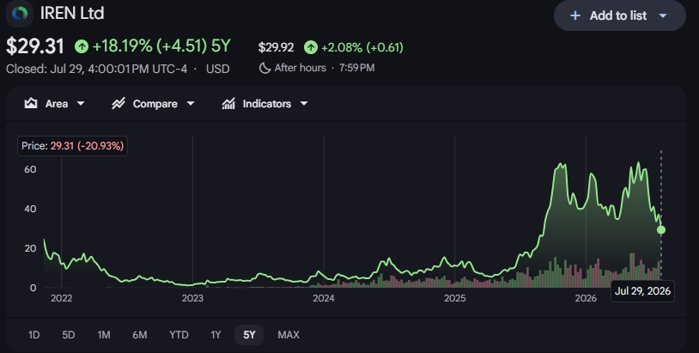The width and height of the screenshot is (699, 353).
Task: Click the 2025 label on the x-axis
Action: coord(455,299)
